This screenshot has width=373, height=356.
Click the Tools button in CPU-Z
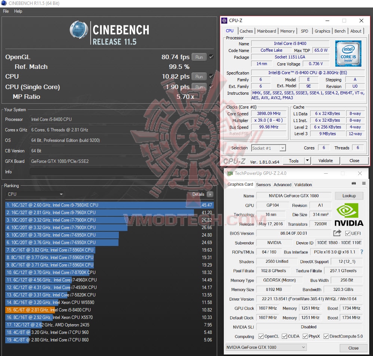tap(293, 161)
